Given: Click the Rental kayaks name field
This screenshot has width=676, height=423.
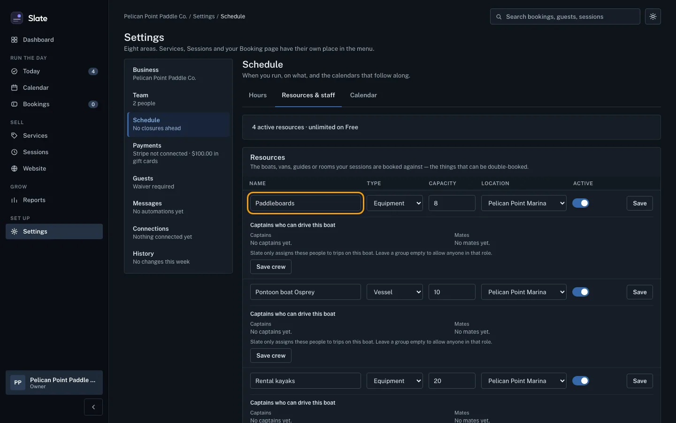Looking at the screenshot, I should (306, 381).
